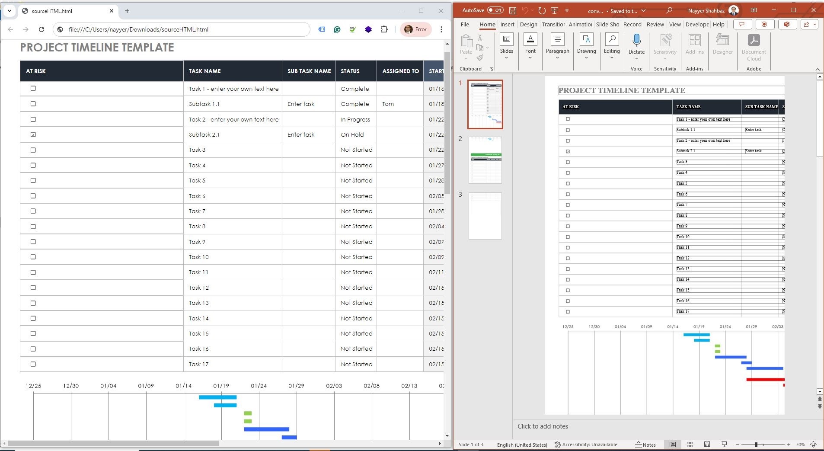Select the slide 2 thumbnail

pos(485,160)
